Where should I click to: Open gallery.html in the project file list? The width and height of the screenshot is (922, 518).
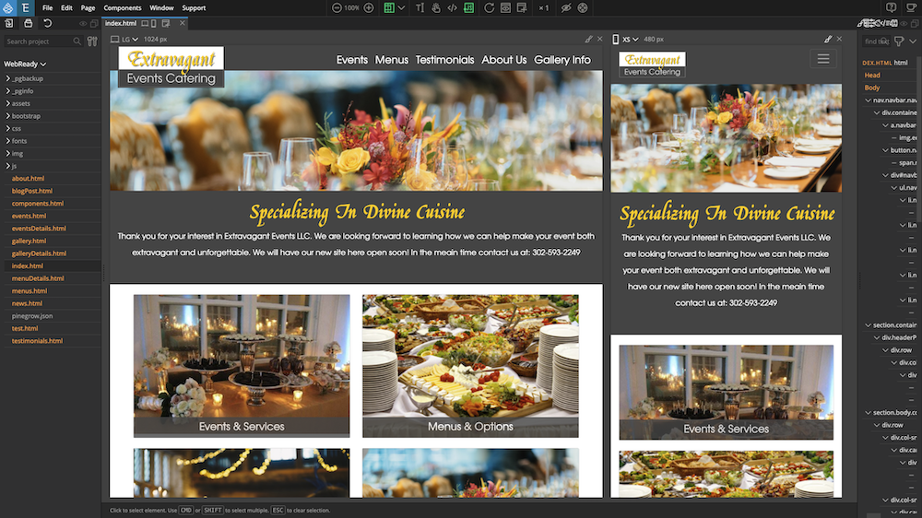[29, 241]
